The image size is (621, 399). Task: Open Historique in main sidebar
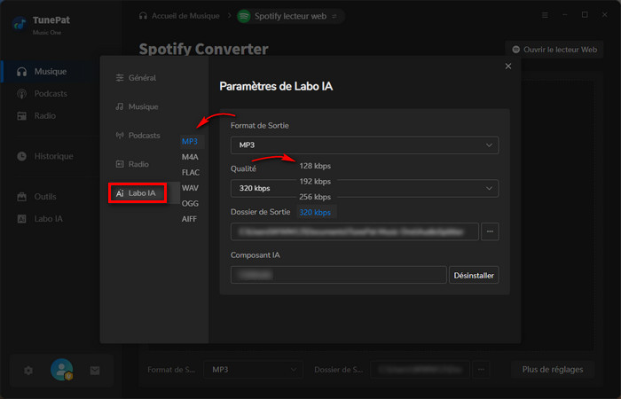point(53,156)
